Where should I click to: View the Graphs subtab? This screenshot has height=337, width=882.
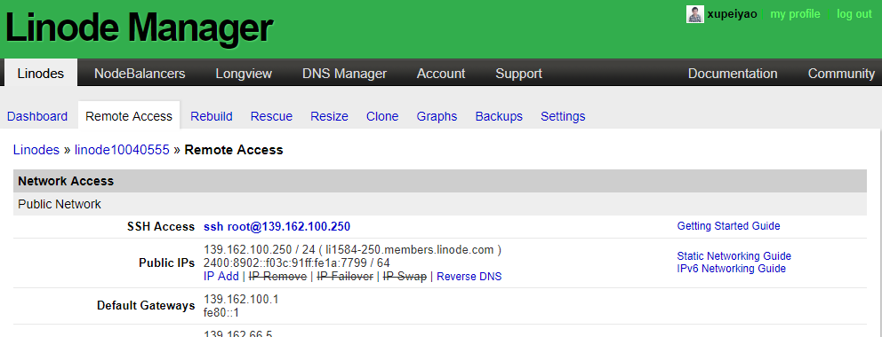(437, 116)
